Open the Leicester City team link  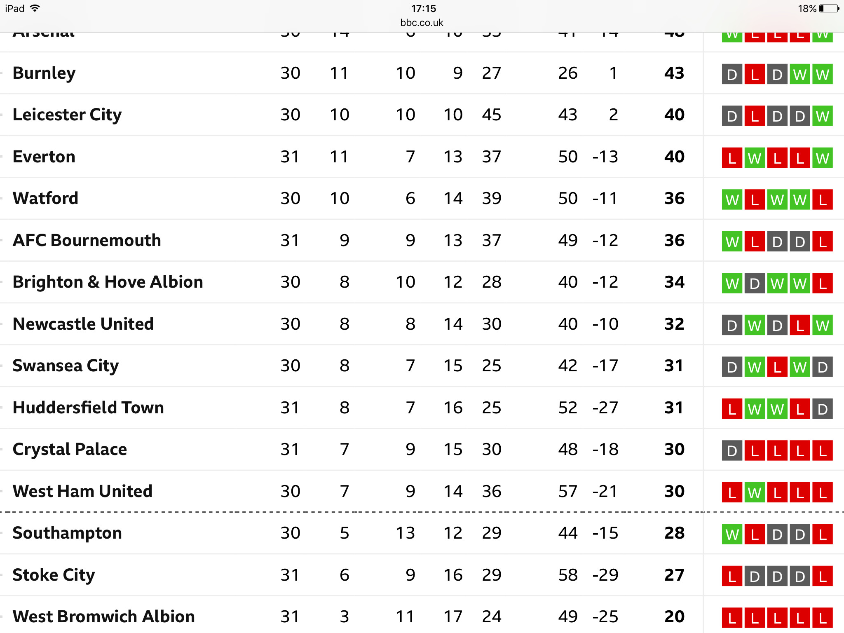67,115
